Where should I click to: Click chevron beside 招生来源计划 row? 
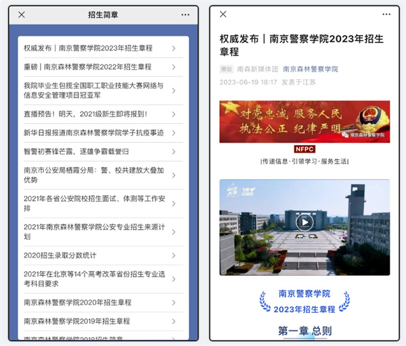click(174, 232)
